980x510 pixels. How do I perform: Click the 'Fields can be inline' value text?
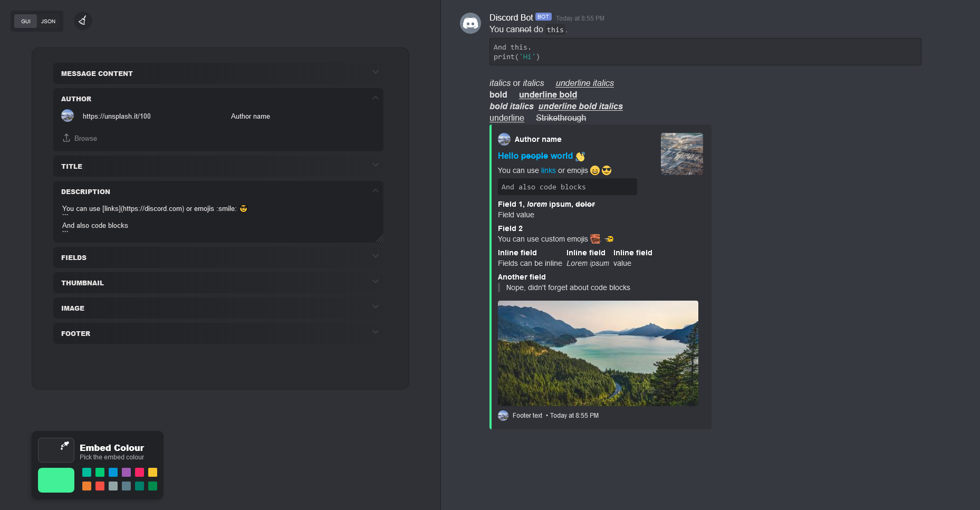[x=530, y=263]
